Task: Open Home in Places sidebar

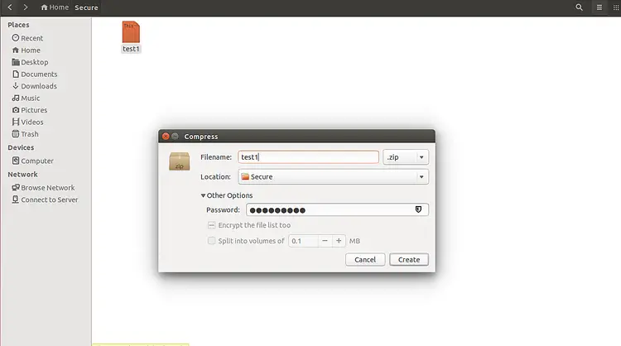Action: click(26, 50)
